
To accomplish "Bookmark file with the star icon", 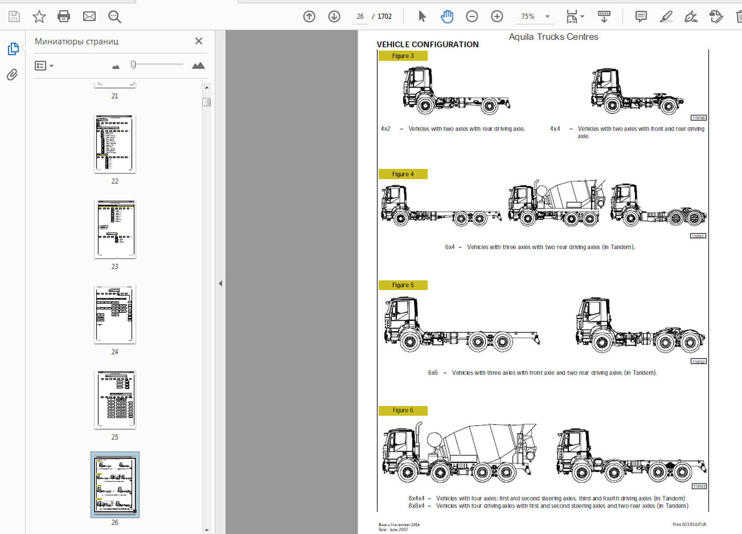I will coord(39,16).
